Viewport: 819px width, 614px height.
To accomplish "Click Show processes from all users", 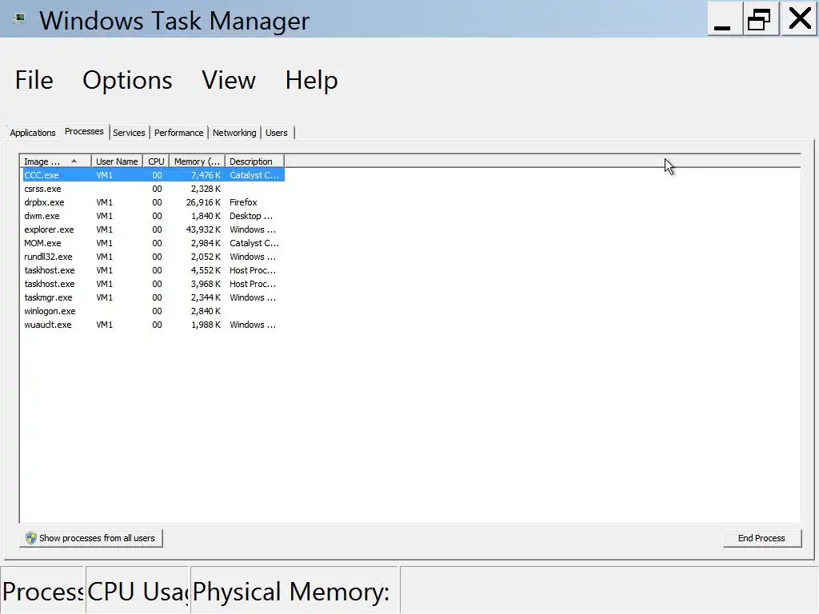I will coord(91,538).
